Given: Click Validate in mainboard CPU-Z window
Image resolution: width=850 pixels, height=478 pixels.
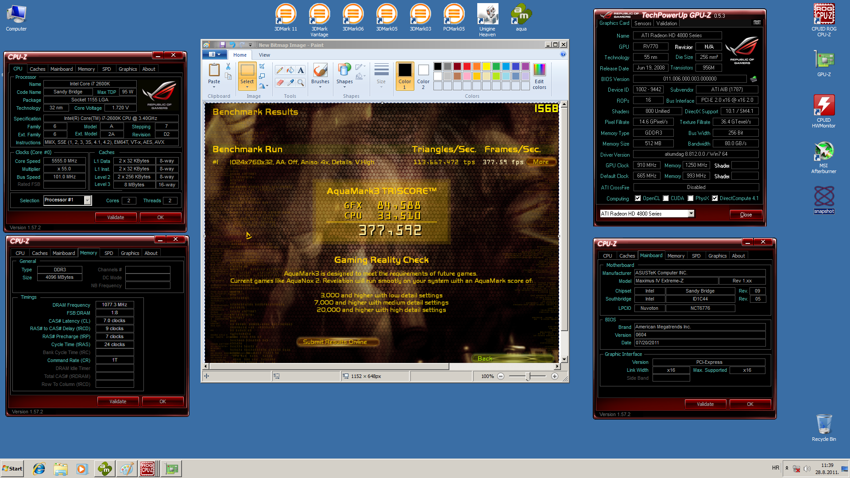Looking at the screenshot, I should coord(705,404).
